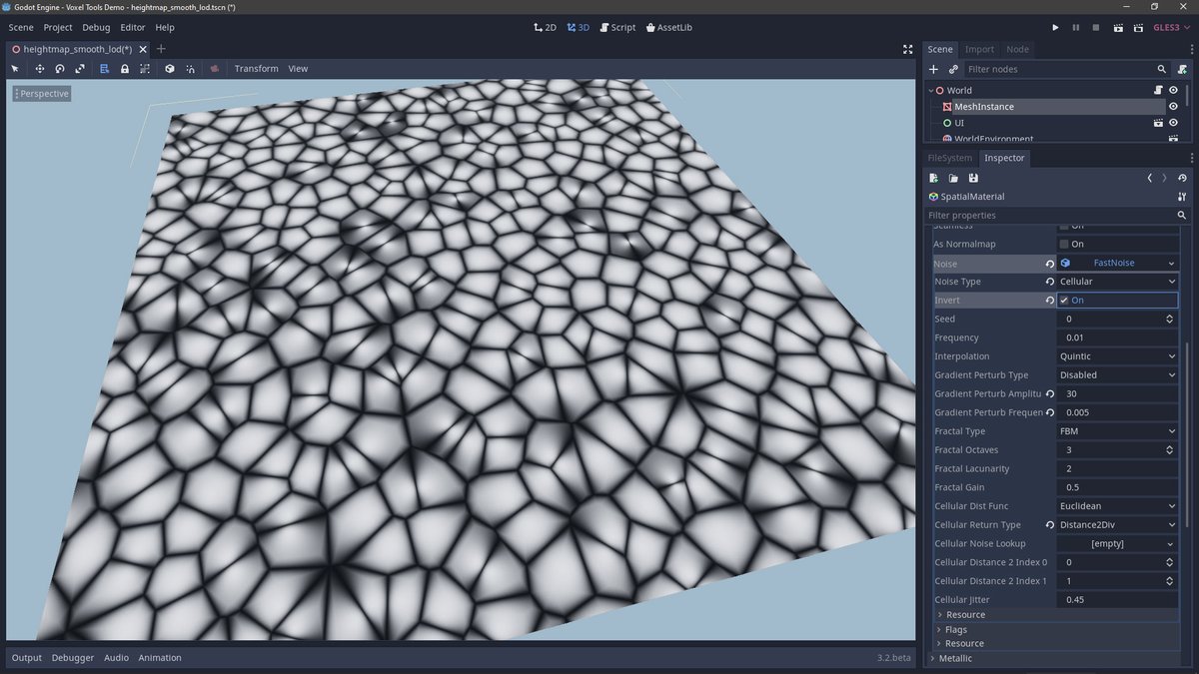
Task: Open the Editor menu
Action: click(132, 28)
